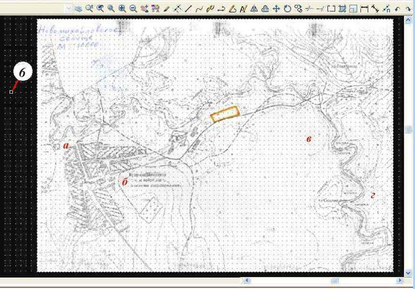Viewport: 415px width, 289px height.
Task: Click the red letter 'а' marker
Action: pos(66,146)
